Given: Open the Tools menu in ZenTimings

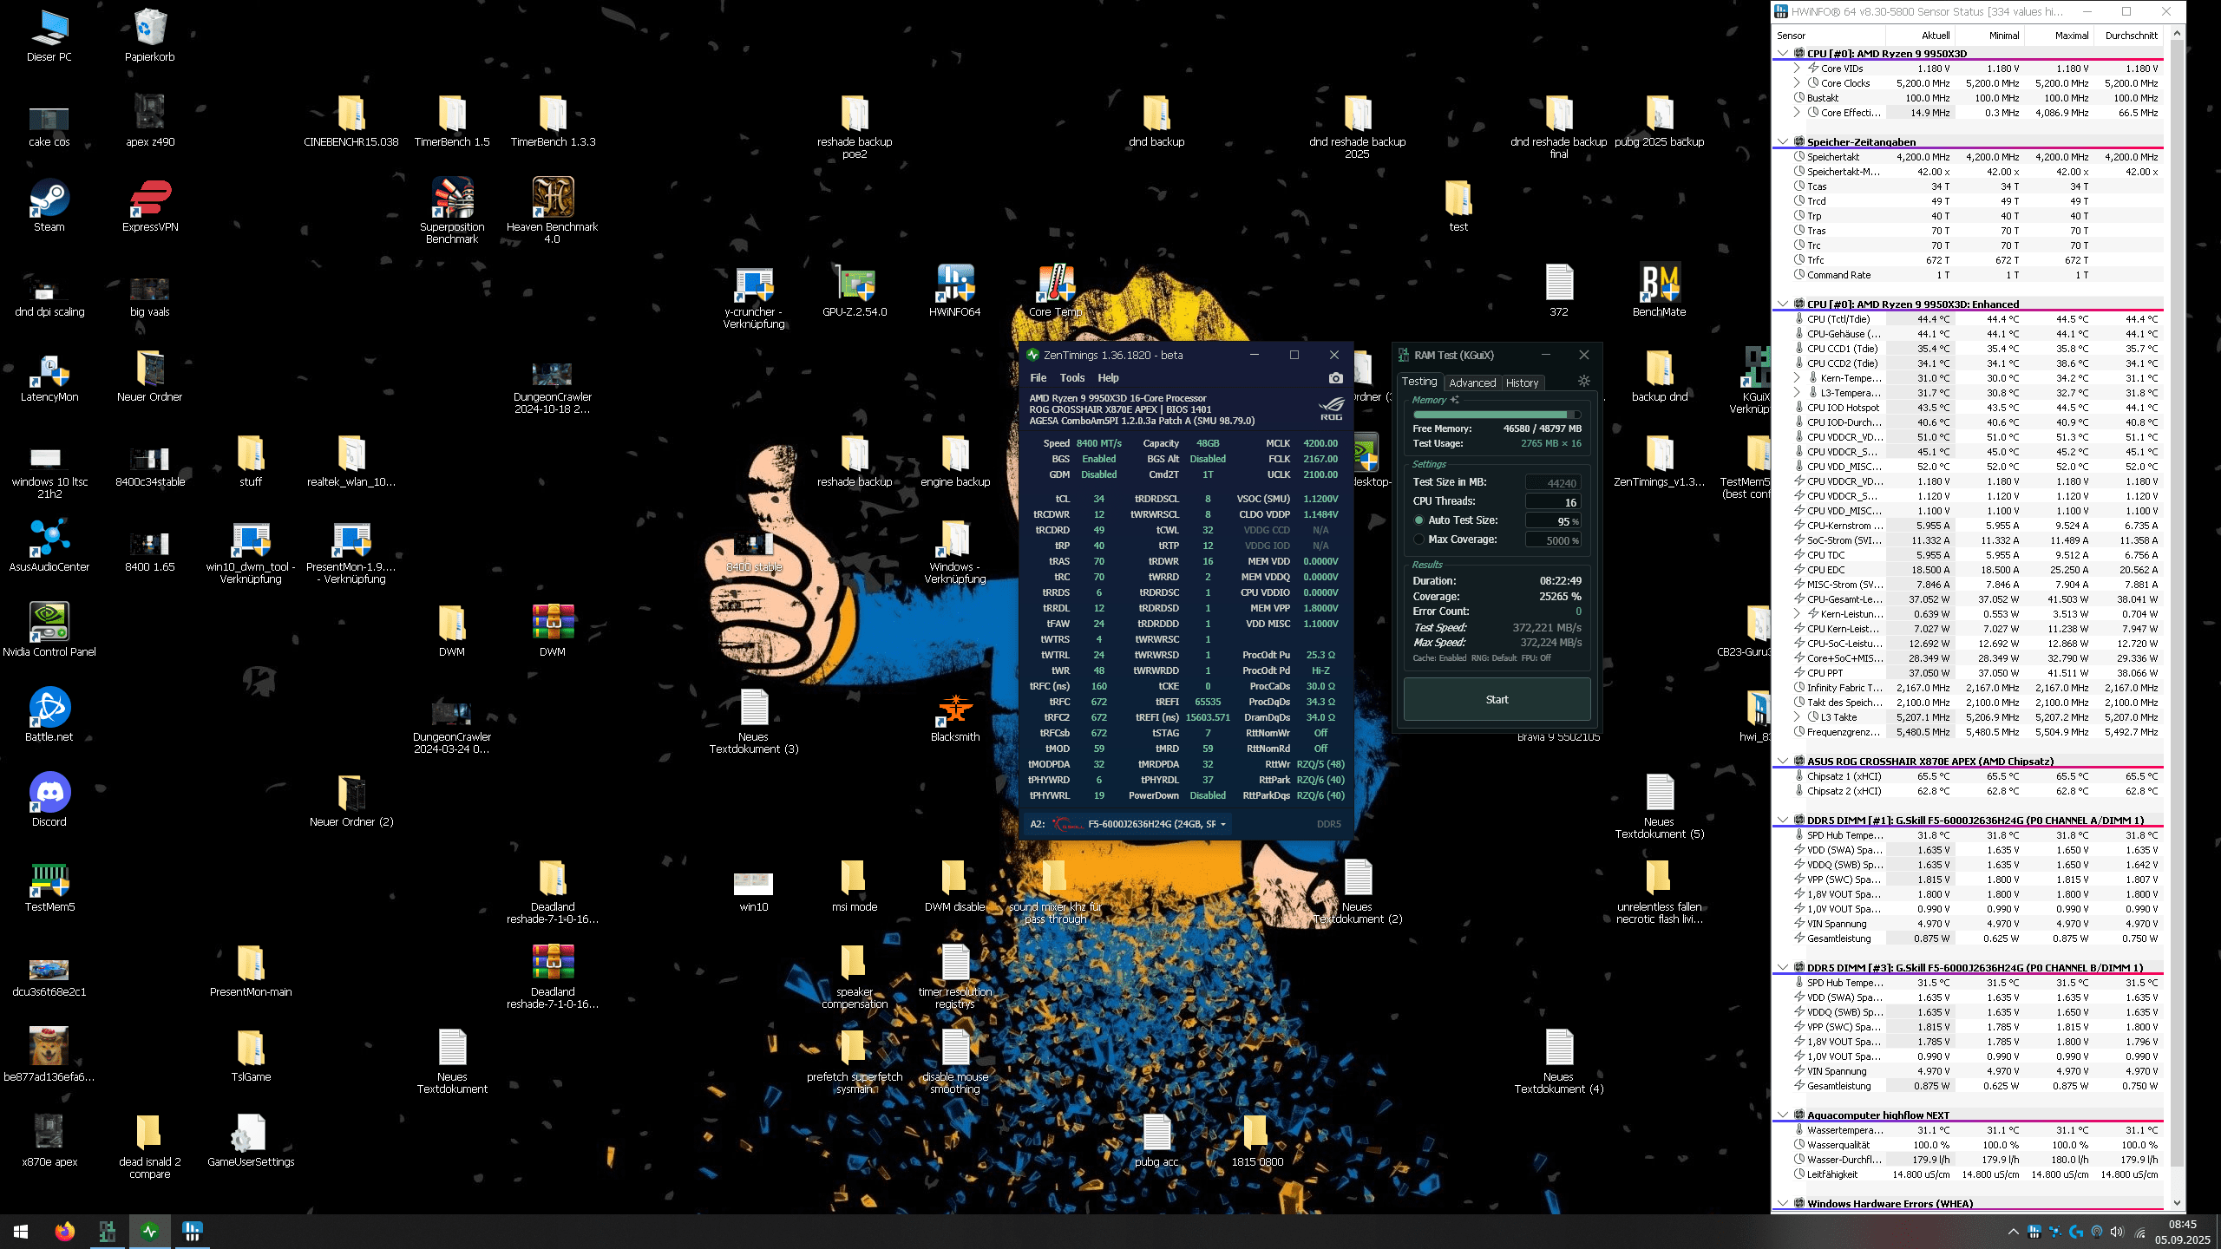Looking at the screenshot, I should pyautogui.click(x=1071, y=378).
